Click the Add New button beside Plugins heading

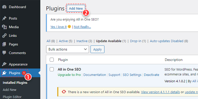76,8
